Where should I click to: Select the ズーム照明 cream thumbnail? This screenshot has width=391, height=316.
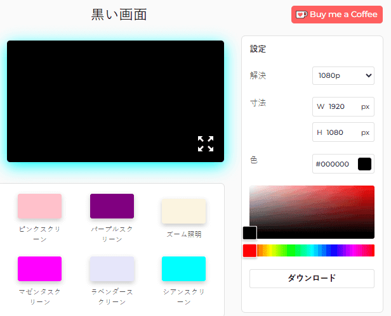click(x=183, y=212)
